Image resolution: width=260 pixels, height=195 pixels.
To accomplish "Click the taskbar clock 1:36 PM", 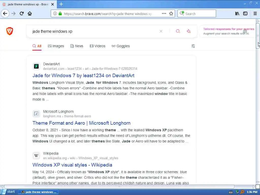I will [x=252, y=192].
